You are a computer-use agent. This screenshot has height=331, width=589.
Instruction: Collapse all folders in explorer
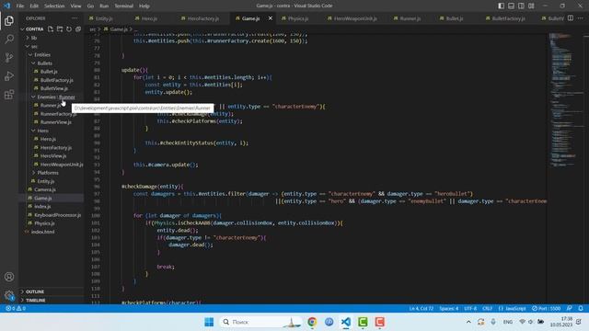(78, 29)
